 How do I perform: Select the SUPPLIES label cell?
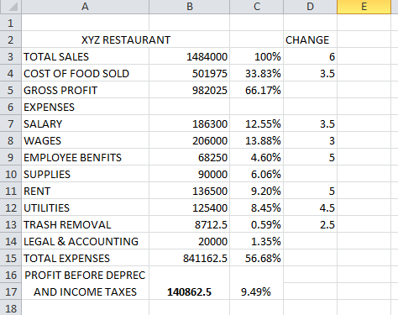[86, 174]
